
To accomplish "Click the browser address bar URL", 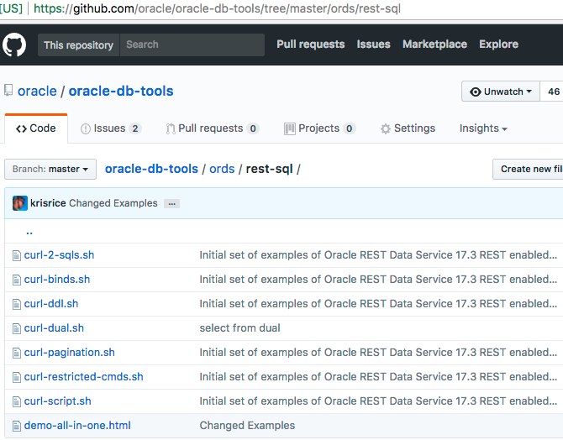I will [218, 8].
